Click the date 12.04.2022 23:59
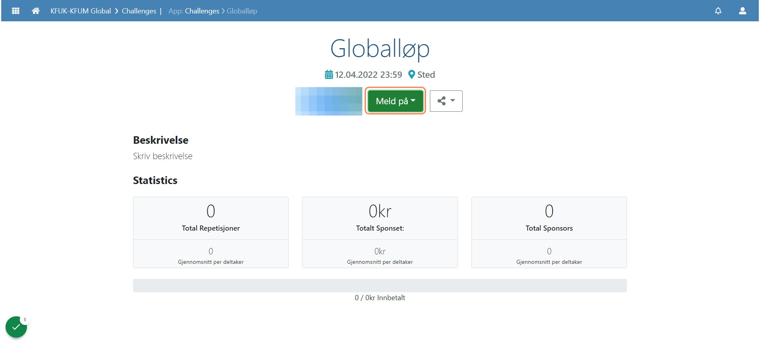 (369, 75)
